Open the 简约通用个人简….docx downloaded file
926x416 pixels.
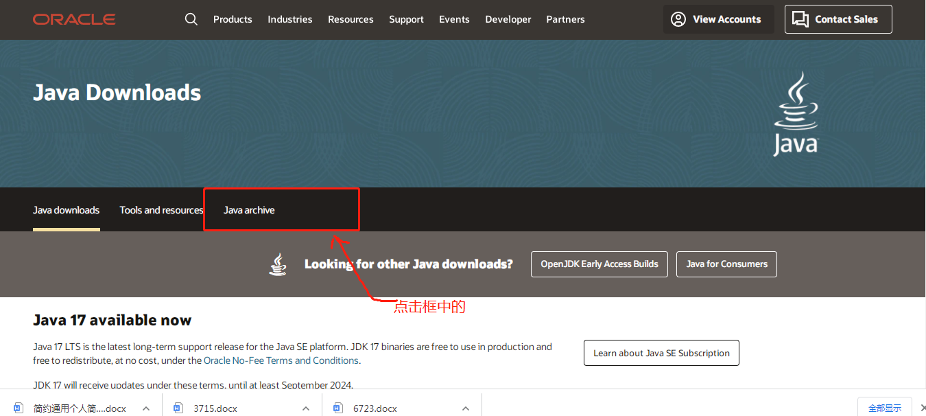[80, 408]
